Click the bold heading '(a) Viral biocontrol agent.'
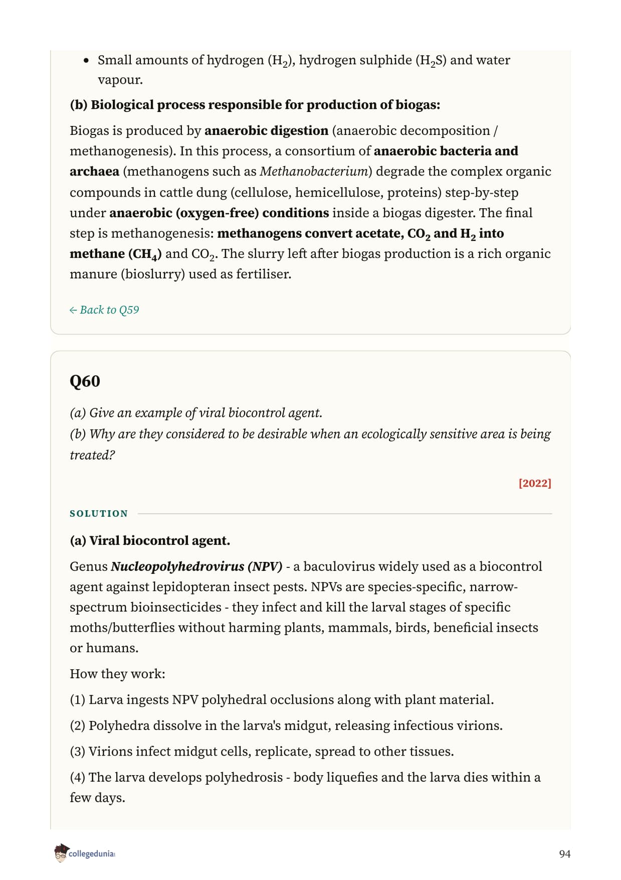The height and width of the screenshot is (880, 621). (150, 541)
